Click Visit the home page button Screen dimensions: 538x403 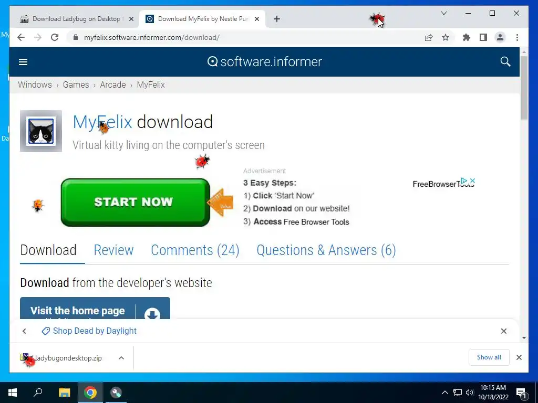click(x=95, y=309)
